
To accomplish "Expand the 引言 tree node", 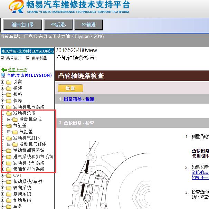I will click(x=2, y=82).
